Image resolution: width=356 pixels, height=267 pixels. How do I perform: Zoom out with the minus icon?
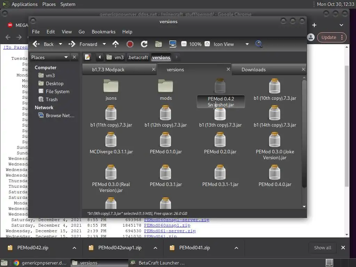pos(184,44)
